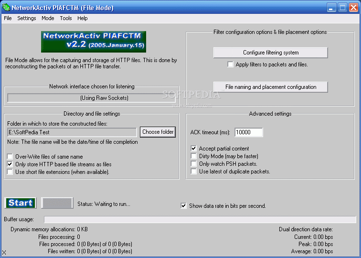Image resolution: width=361 pixels, height=258 pixels.
Task: Click the Buffer usage progress bar
Action: pyautogui.click(x=200, y=219)
